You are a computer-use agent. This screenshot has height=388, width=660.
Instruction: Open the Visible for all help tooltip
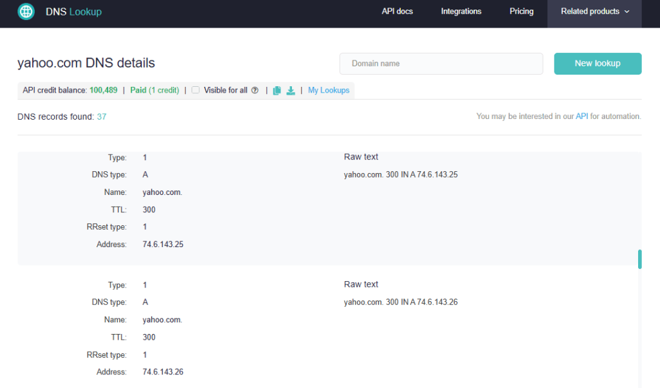click(255, 90)
